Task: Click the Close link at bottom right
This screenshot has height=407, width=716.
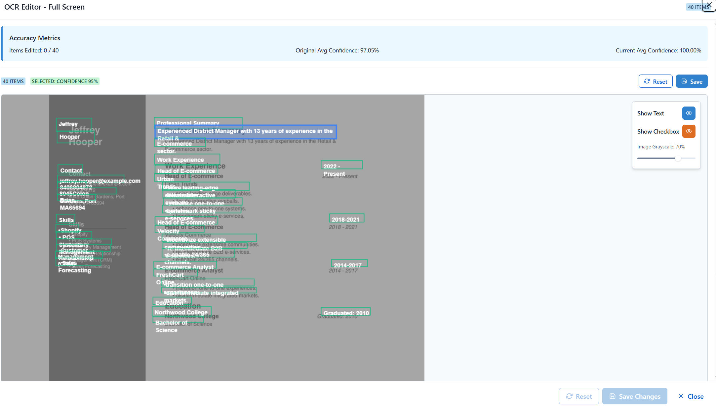Action: coord(691,396)
